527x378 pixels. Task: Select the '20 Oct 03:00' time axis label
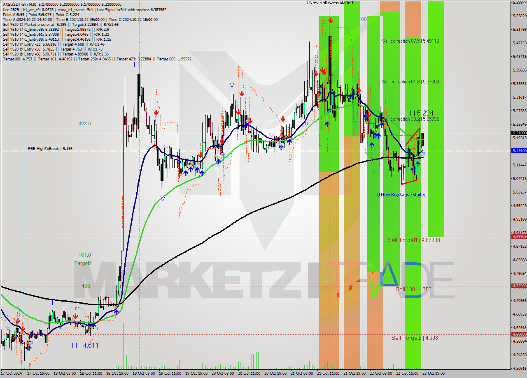click(223, 373)
